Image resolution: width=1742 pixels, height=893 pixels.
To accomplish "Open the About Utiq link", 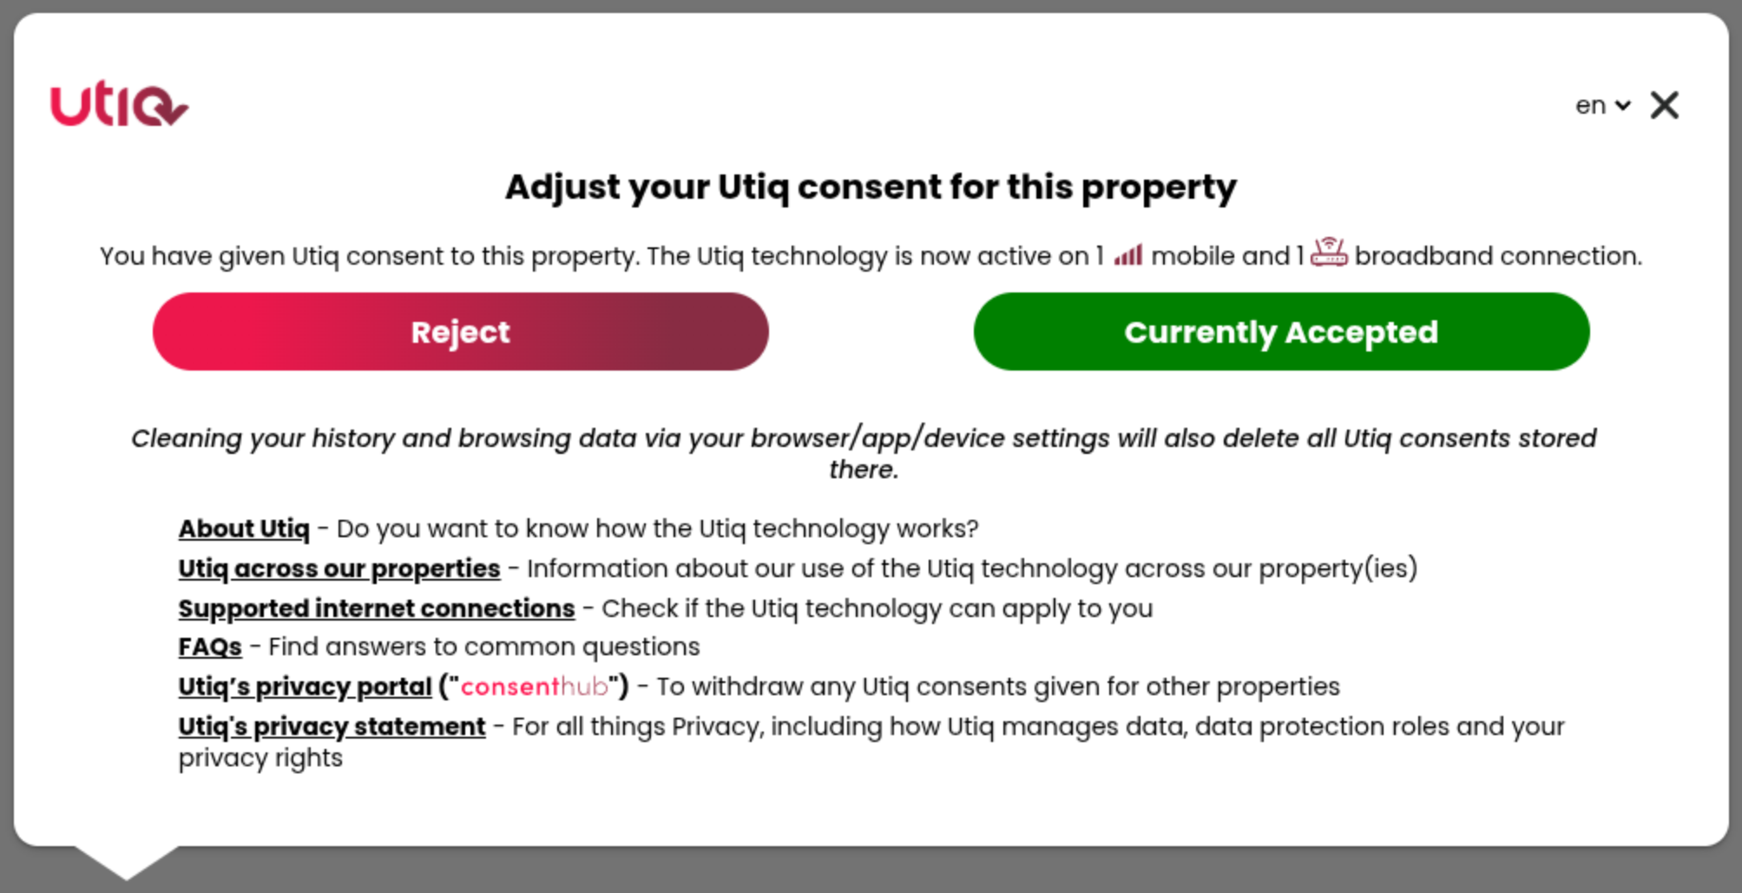I will [x=244, y=529].
